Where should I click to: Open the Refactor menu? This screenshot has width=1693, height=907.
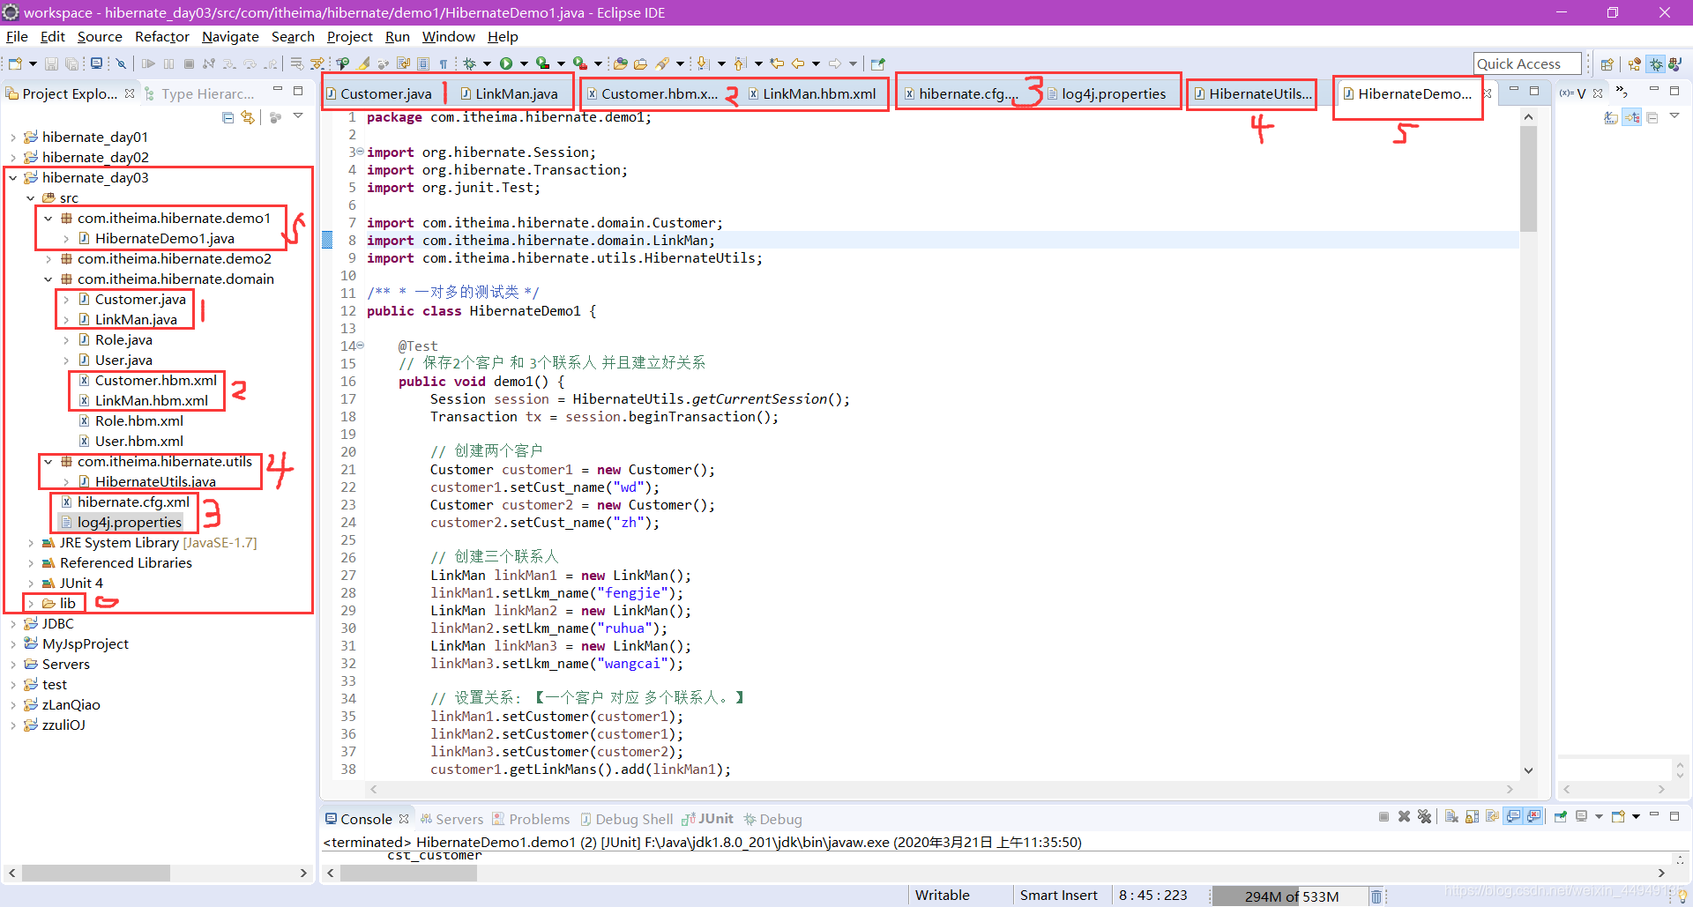161,36
